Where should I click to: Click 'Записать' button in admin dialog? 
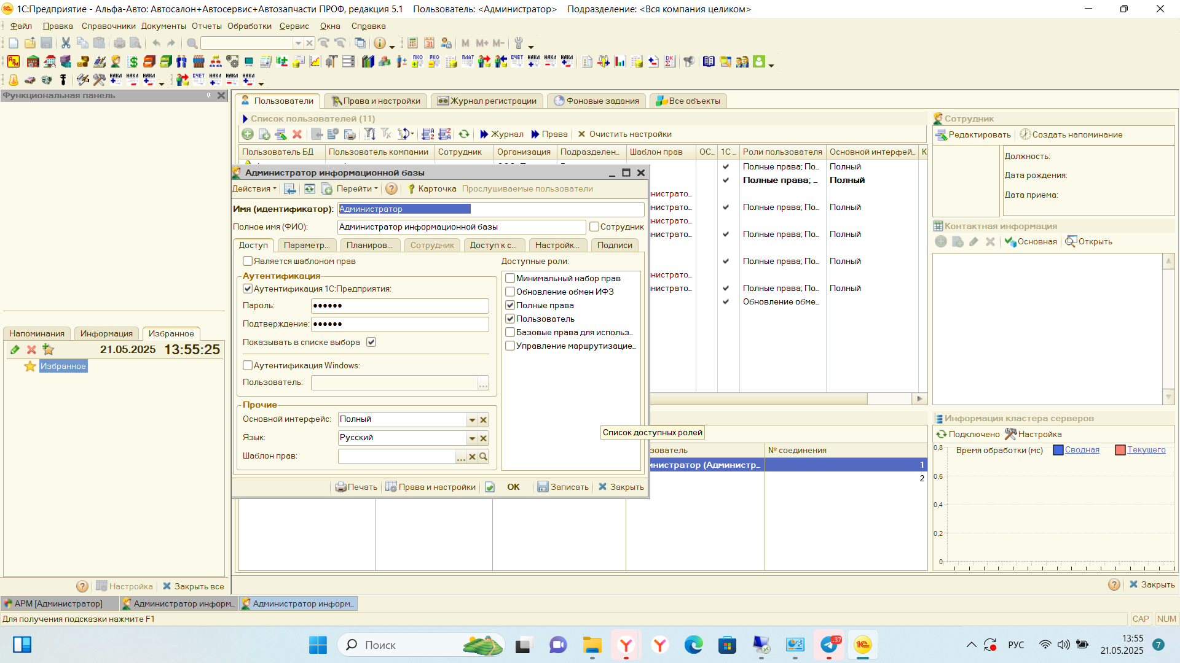click(563, 487)
